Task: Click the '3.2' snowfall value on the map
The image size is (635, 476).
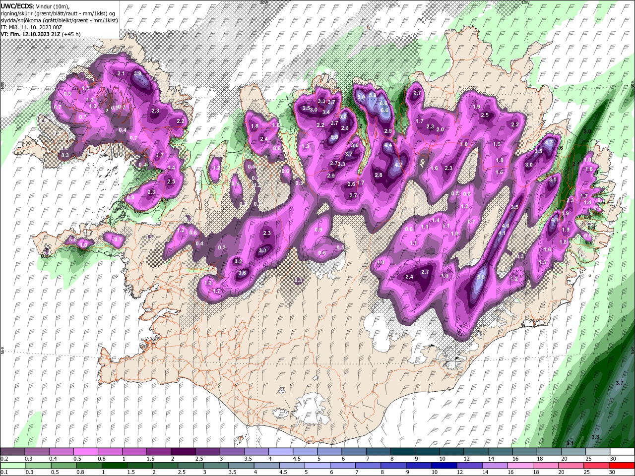Action: (238, 262)
